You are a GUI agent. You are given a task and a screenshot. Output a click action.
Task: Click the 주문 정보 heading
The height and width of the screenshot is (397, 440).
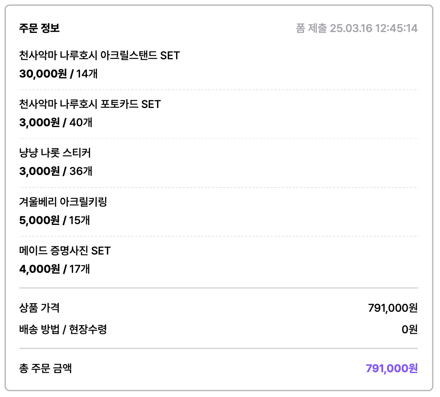(x=39, y=28)
